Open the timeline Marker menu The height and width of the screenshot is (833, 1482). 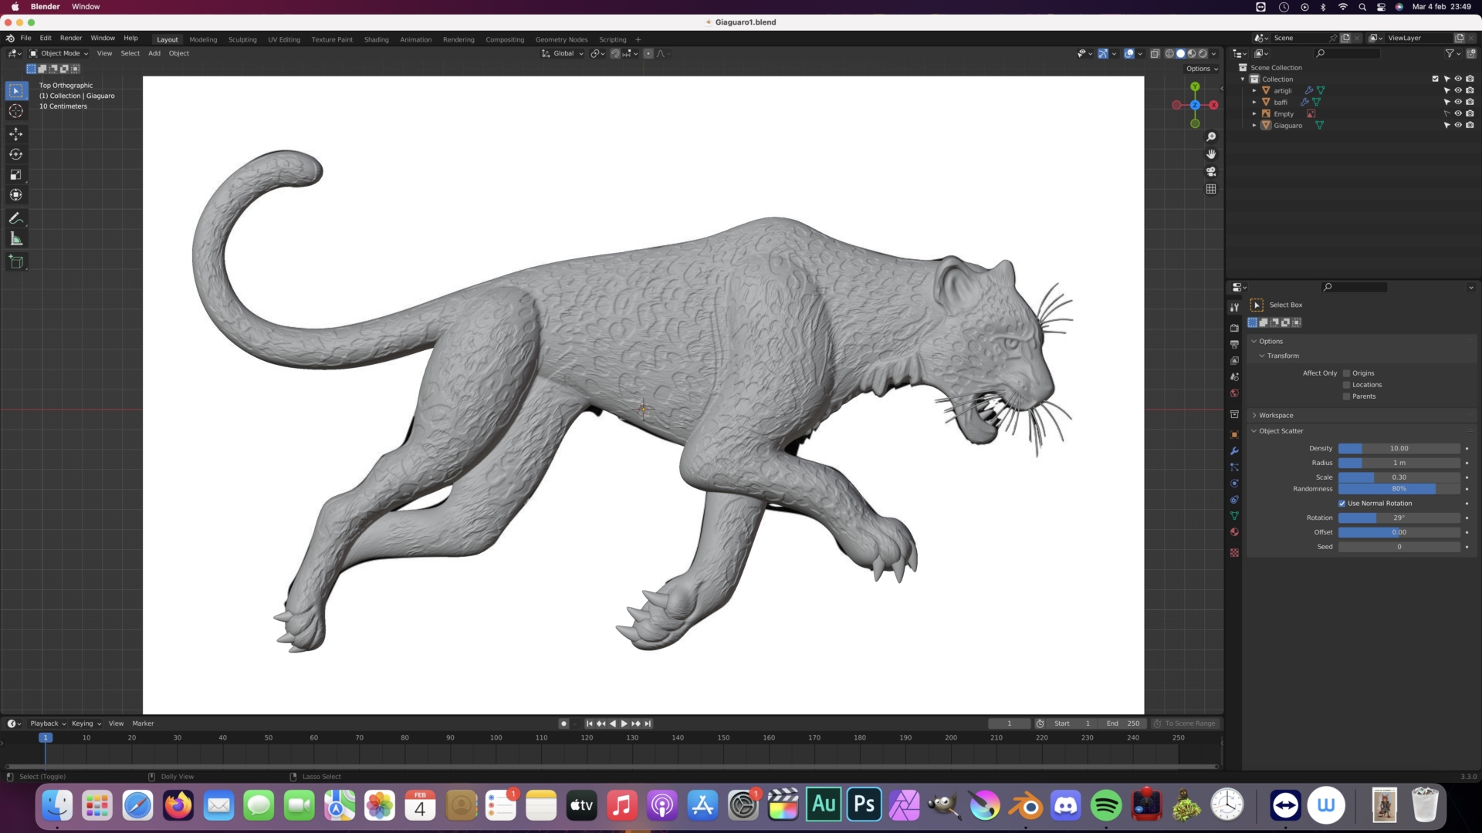click(143, 723)
